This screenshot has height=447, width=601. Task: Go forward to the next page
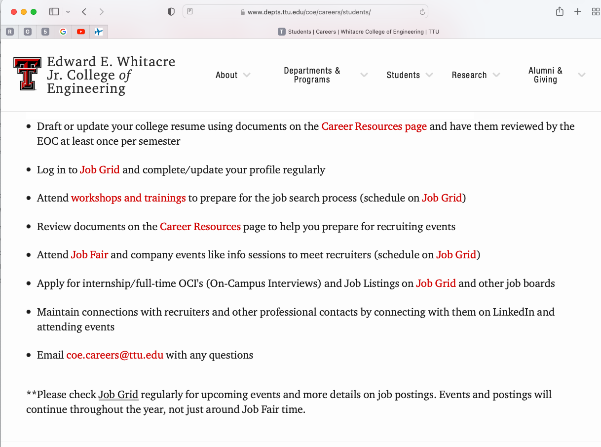101,12
